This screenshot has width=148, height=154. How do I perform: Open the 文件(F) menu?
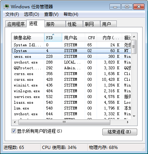point(12,14)
